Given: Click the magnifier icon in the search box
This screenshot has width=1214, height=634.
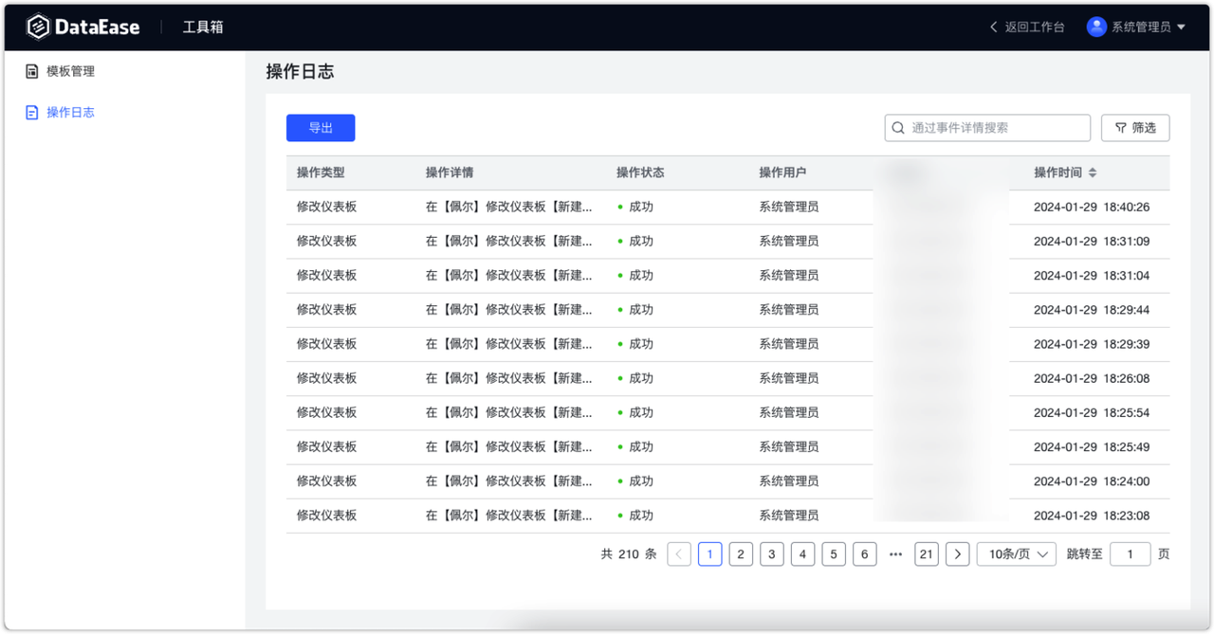Looking at the screenshot, I should (x=898, y=127).
